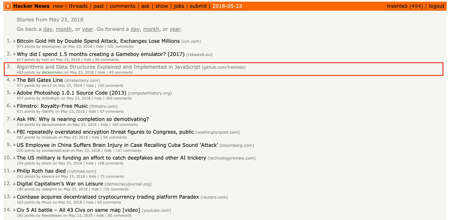Viewport: 450px width, 220px height.
Task: Upvote the Philip Roth has died story
Action: click(x=14, y=171)
